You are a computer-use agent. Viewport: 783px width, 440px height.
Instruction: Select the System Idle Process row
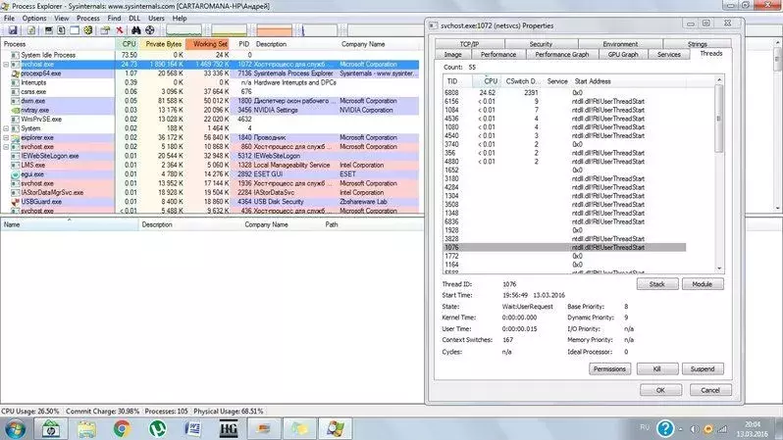(x=210, y=55)
